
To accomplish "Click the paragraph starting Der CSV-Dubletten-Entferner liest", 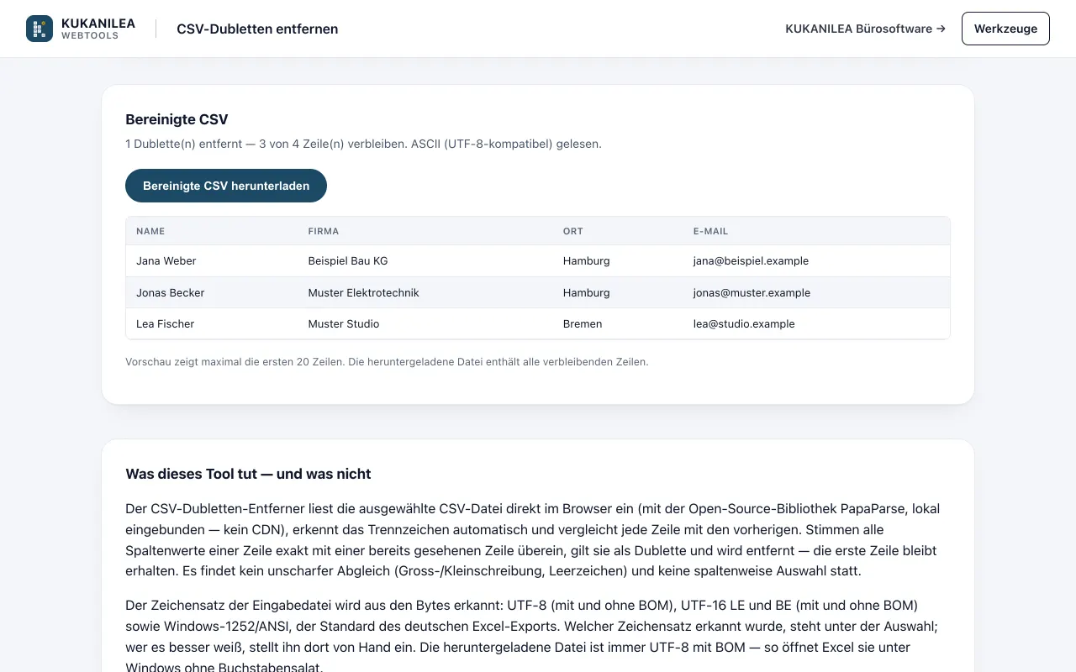I will (535, 540).
